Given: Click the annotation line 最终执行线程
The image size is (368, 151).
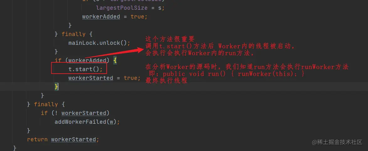Looking at the screenshot, I should click(x=166, y=81).
